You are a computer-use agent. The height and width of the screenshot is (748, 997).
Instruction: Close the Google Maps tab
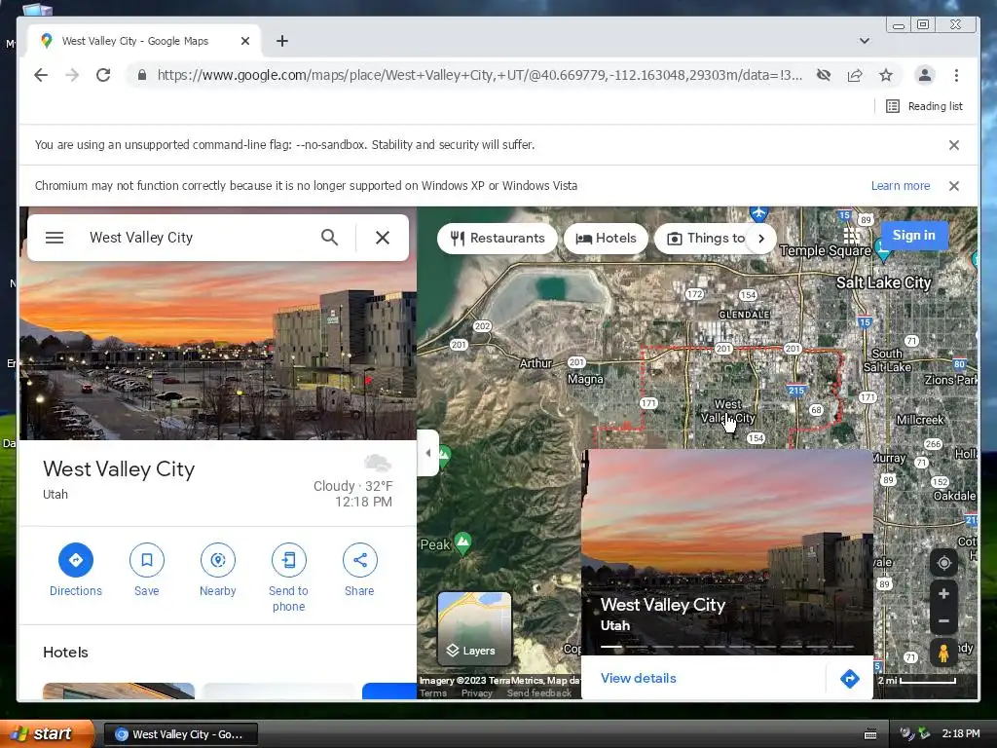point(245,41)
